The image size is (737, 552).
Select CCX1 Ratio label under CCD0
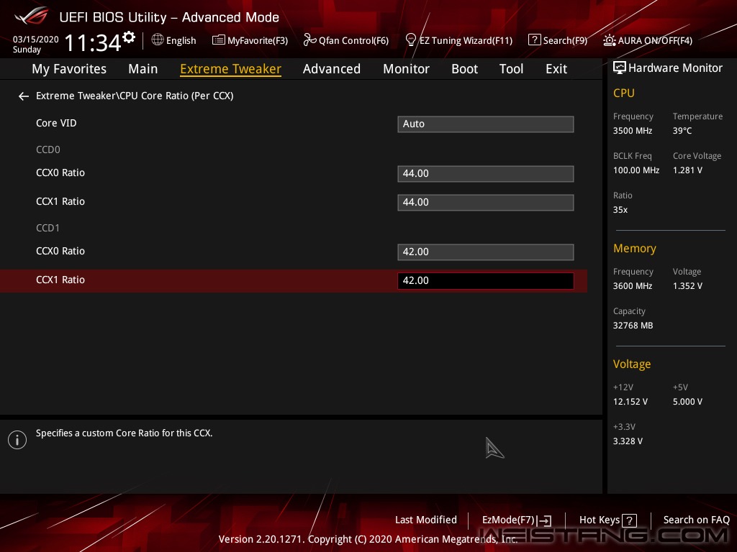pos(60,201)
